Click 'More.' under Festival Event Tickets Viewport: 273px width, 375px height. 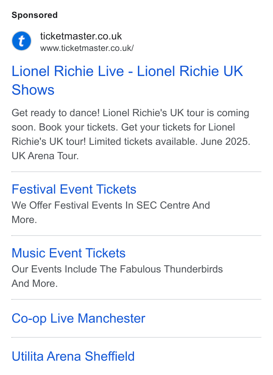click(24, 219)
